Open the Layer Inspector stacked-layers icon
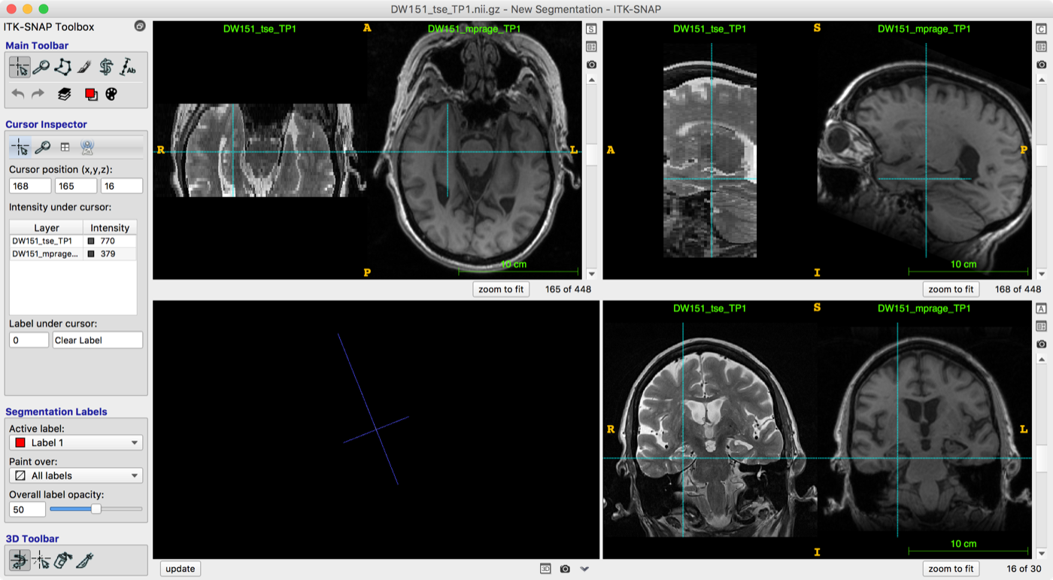The width and height of the screenshot is (1053, 580). [x=65, y=94]
